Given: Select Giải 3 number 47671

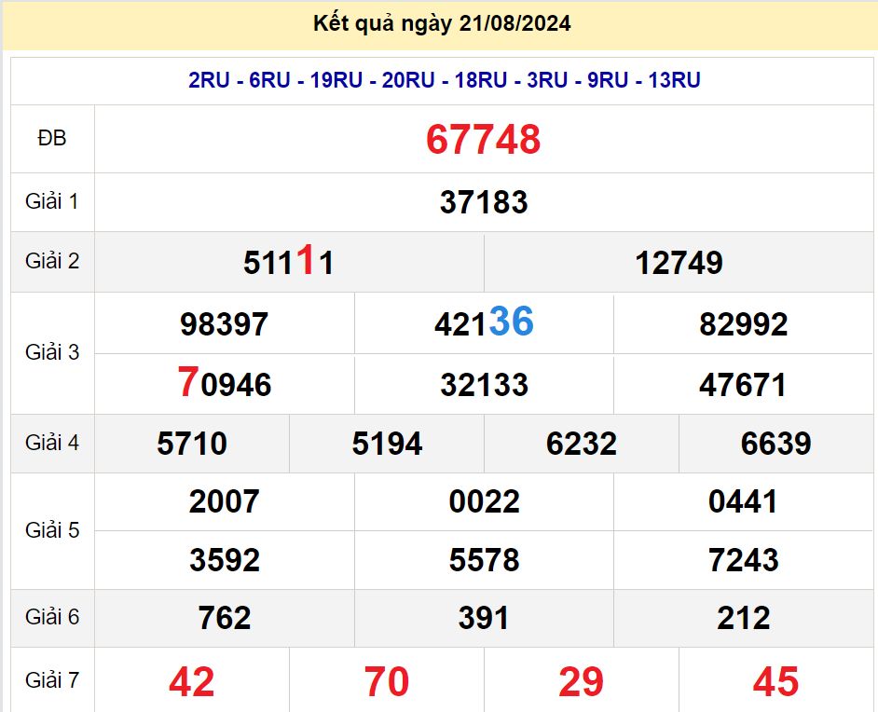Looking at the screenshot, I should (743, 385).
